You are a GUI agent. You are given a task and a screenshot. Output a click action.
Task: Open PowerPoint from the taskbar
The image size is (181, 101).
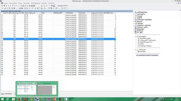click(54, 99)
